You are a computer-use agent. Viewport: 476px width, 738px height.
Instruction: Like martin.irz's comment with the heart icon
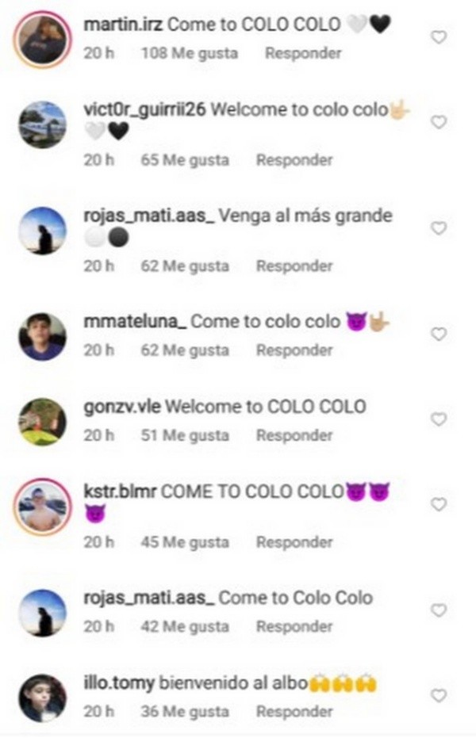coord(439,37)
